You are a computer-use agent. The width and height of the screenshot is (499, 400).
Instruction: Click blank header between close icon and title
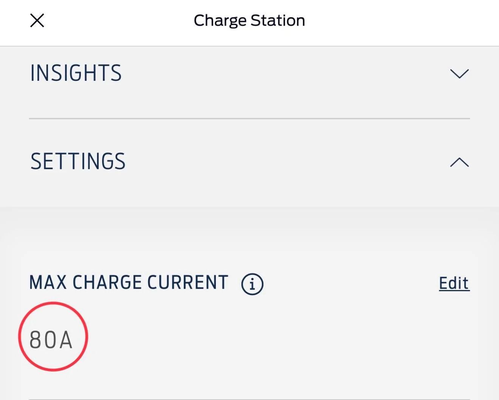[x=117, y=21]
